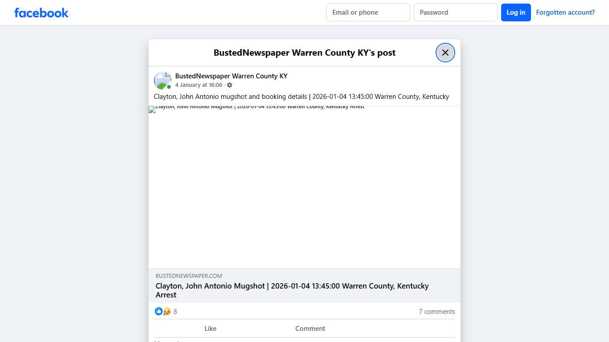Screen dimensions: 609x342
Task: Click the Facebook logo
Action: [x=41, y=13]
